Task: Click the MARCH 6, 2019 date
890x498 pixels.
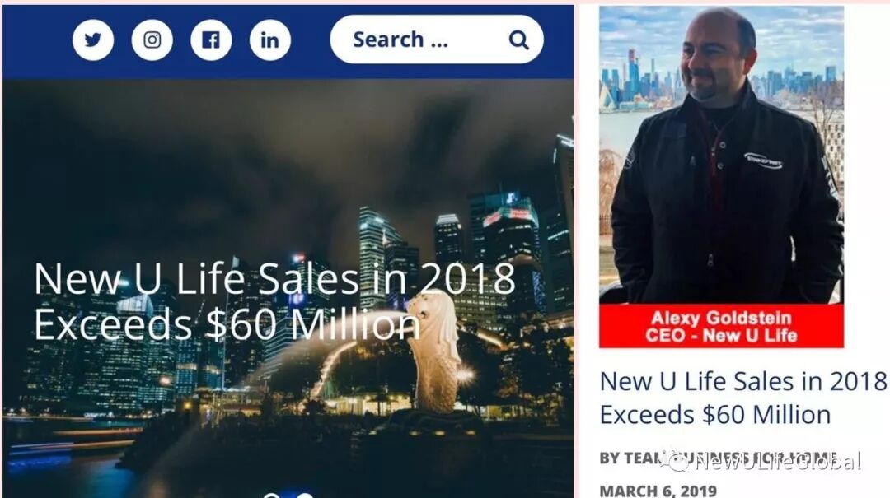Action: (x=658, y=491)
